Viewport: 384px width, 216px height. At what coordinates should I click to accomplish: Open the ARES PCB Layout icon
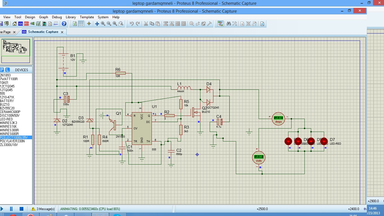point(26,24)
